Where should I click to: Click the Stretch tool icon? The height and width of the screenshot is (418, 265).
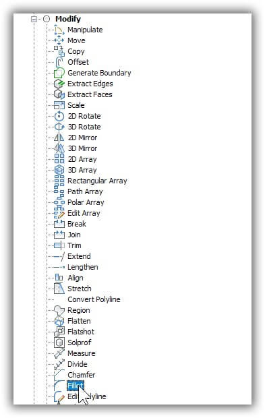click(x=59, y=289)
